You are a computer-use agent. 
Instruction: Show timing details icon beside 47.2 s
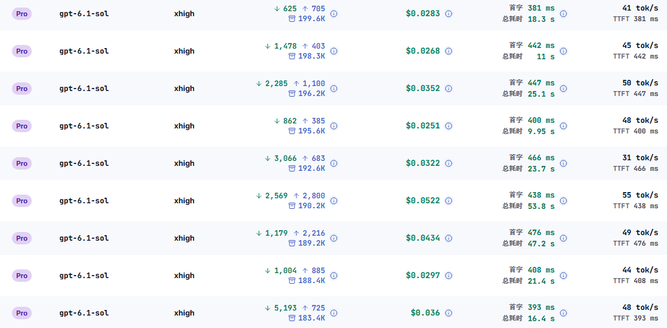(x=563, y=238)
